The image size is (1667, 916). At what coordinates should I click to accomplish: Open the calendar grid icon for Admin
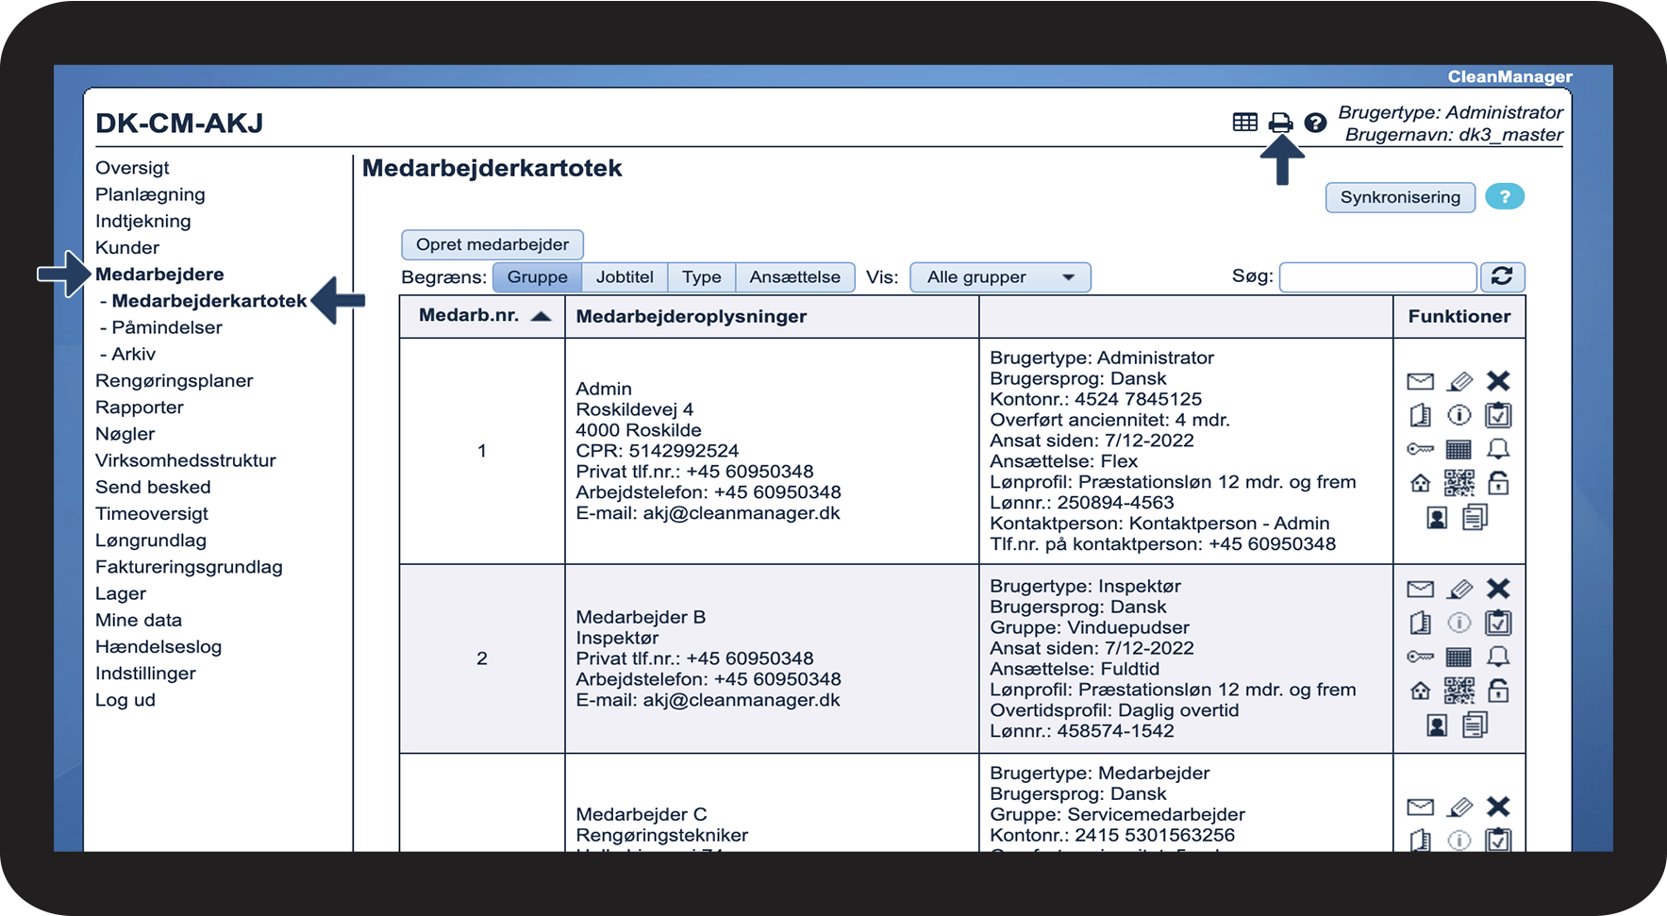(x=1459, y=449)
